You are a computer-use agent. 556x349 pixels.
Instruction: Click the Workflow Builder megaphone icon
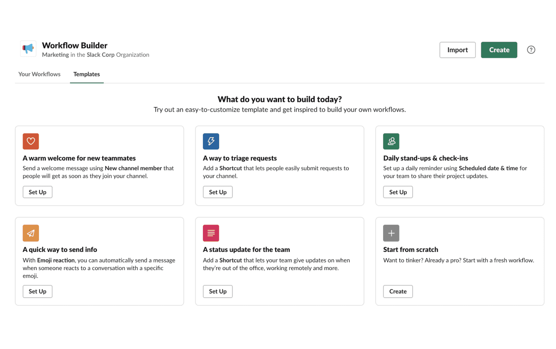[x=28, y=49]
